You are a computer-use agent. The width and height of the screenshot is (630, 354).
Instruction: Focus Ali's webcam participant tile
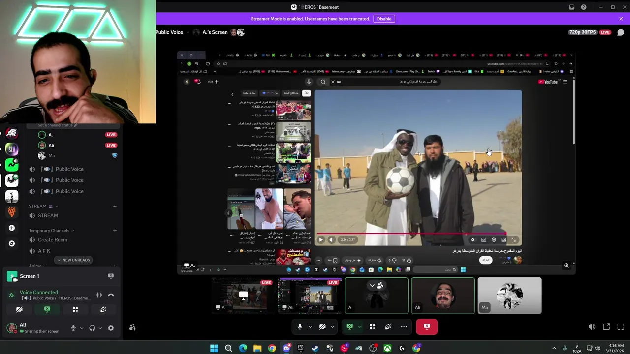[x=443, y=295]
